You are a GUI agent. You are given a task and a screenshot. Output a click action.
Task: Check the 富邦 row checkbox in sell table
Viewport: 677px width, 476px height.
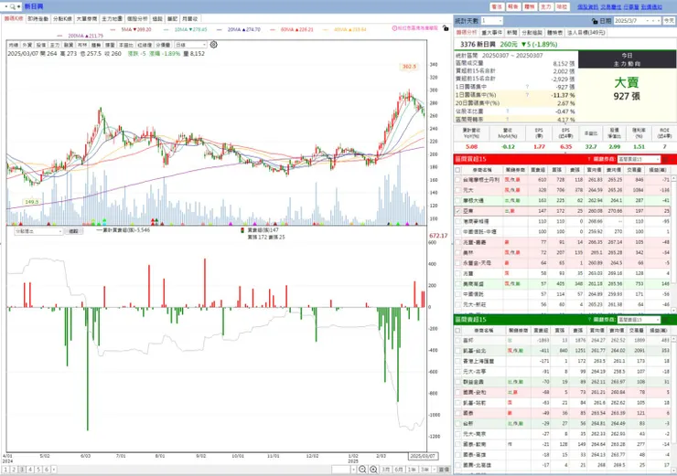[457, 341]
